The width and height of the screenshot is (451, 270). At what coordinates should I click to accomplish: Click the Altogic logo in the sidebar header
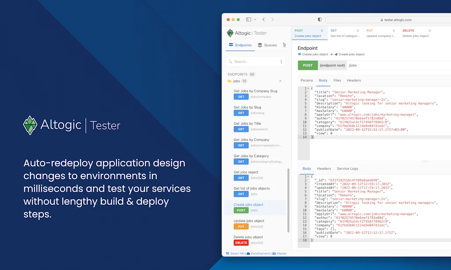(x=230, y=33)
